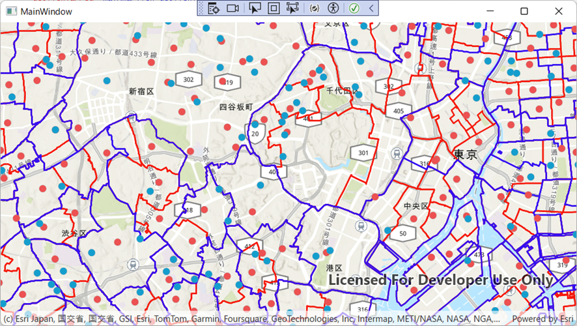Click the 新宿区 map label
This screenshot has height=326, width=577.
click(x=141, y=91)
